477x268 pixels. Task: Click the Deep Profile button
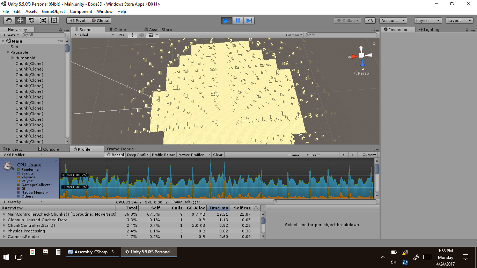tap(138, 155)
